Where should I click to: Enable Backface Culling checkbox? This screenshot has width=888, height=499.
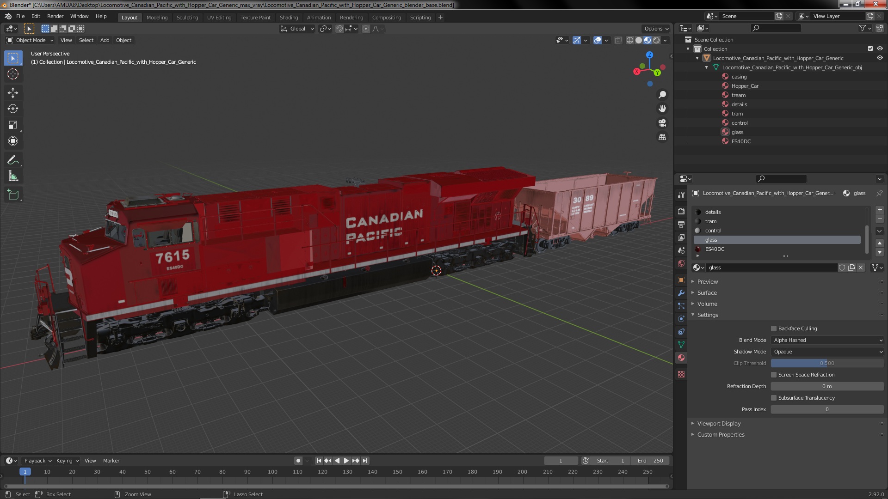pos(774,329)
